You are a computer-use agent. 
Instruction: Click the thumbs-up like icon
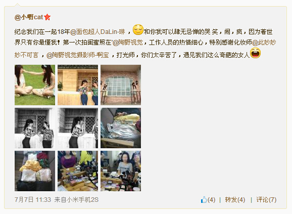[x=204, y=199]
